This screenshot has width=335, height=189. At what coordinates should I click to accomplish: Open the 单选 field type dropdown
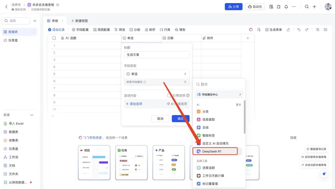point(157,74)
